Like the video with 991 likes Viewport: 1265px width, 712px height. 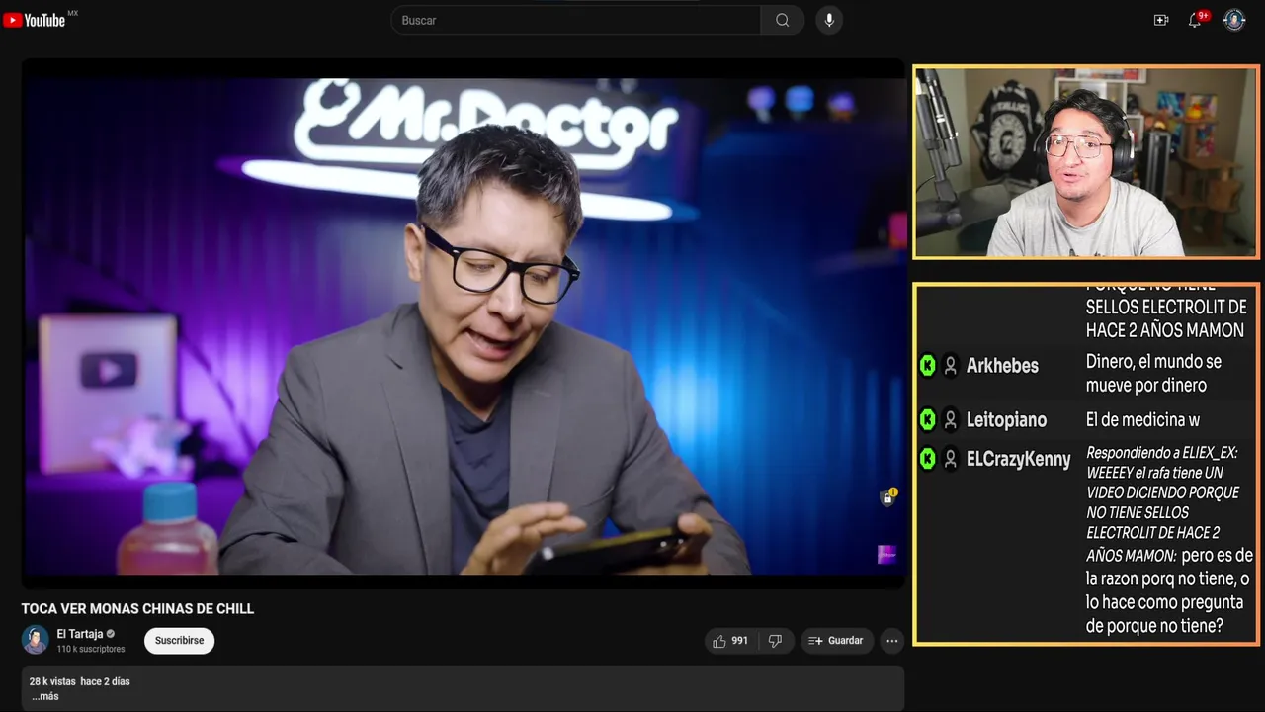730,641
